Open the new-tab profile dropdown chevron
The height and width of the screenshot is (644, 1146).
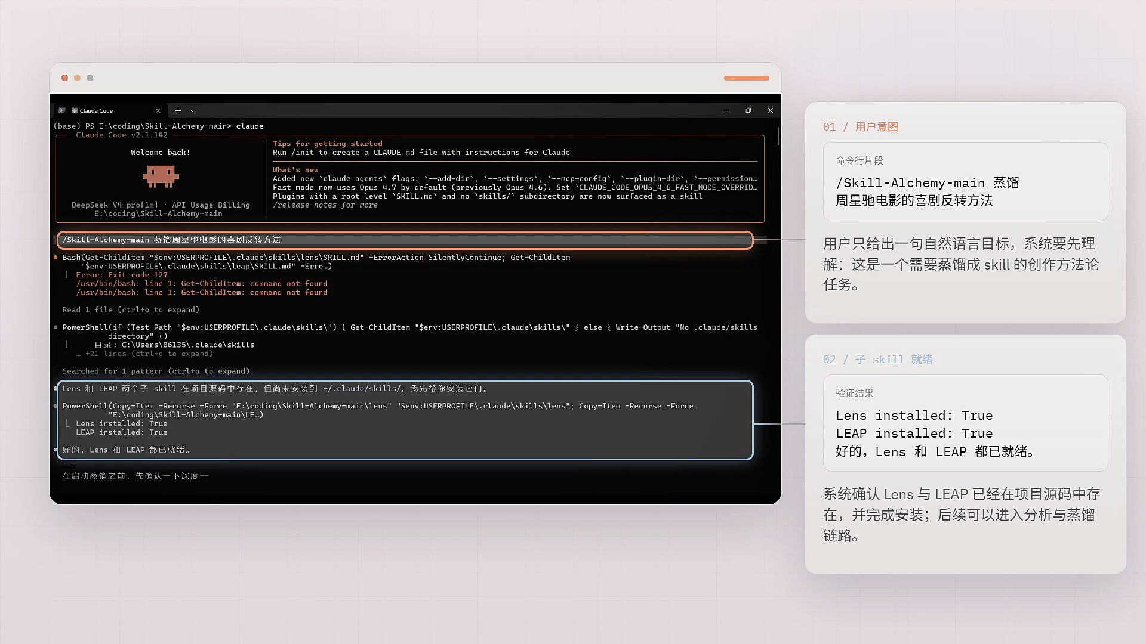click(x=192, y=110)
